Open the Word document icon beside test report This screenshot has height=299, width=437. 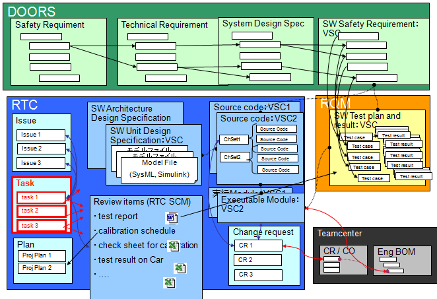(172, 218)
